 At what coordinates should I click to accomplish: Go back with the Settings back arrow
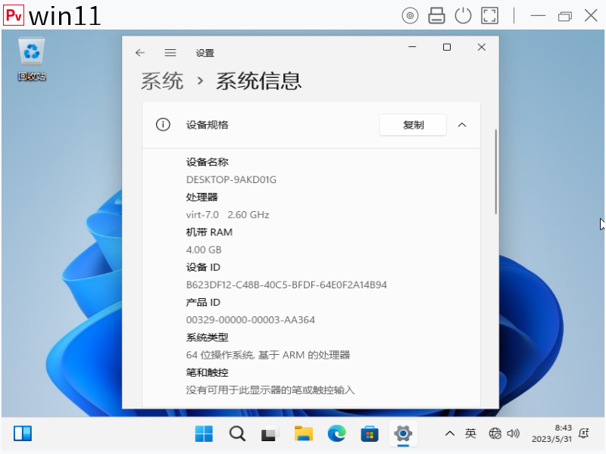click(x=140, y=52)
